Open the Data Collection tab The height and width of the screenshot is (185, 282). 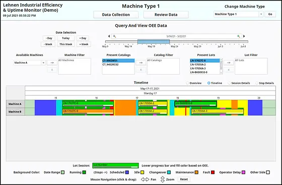coord(116,15)
